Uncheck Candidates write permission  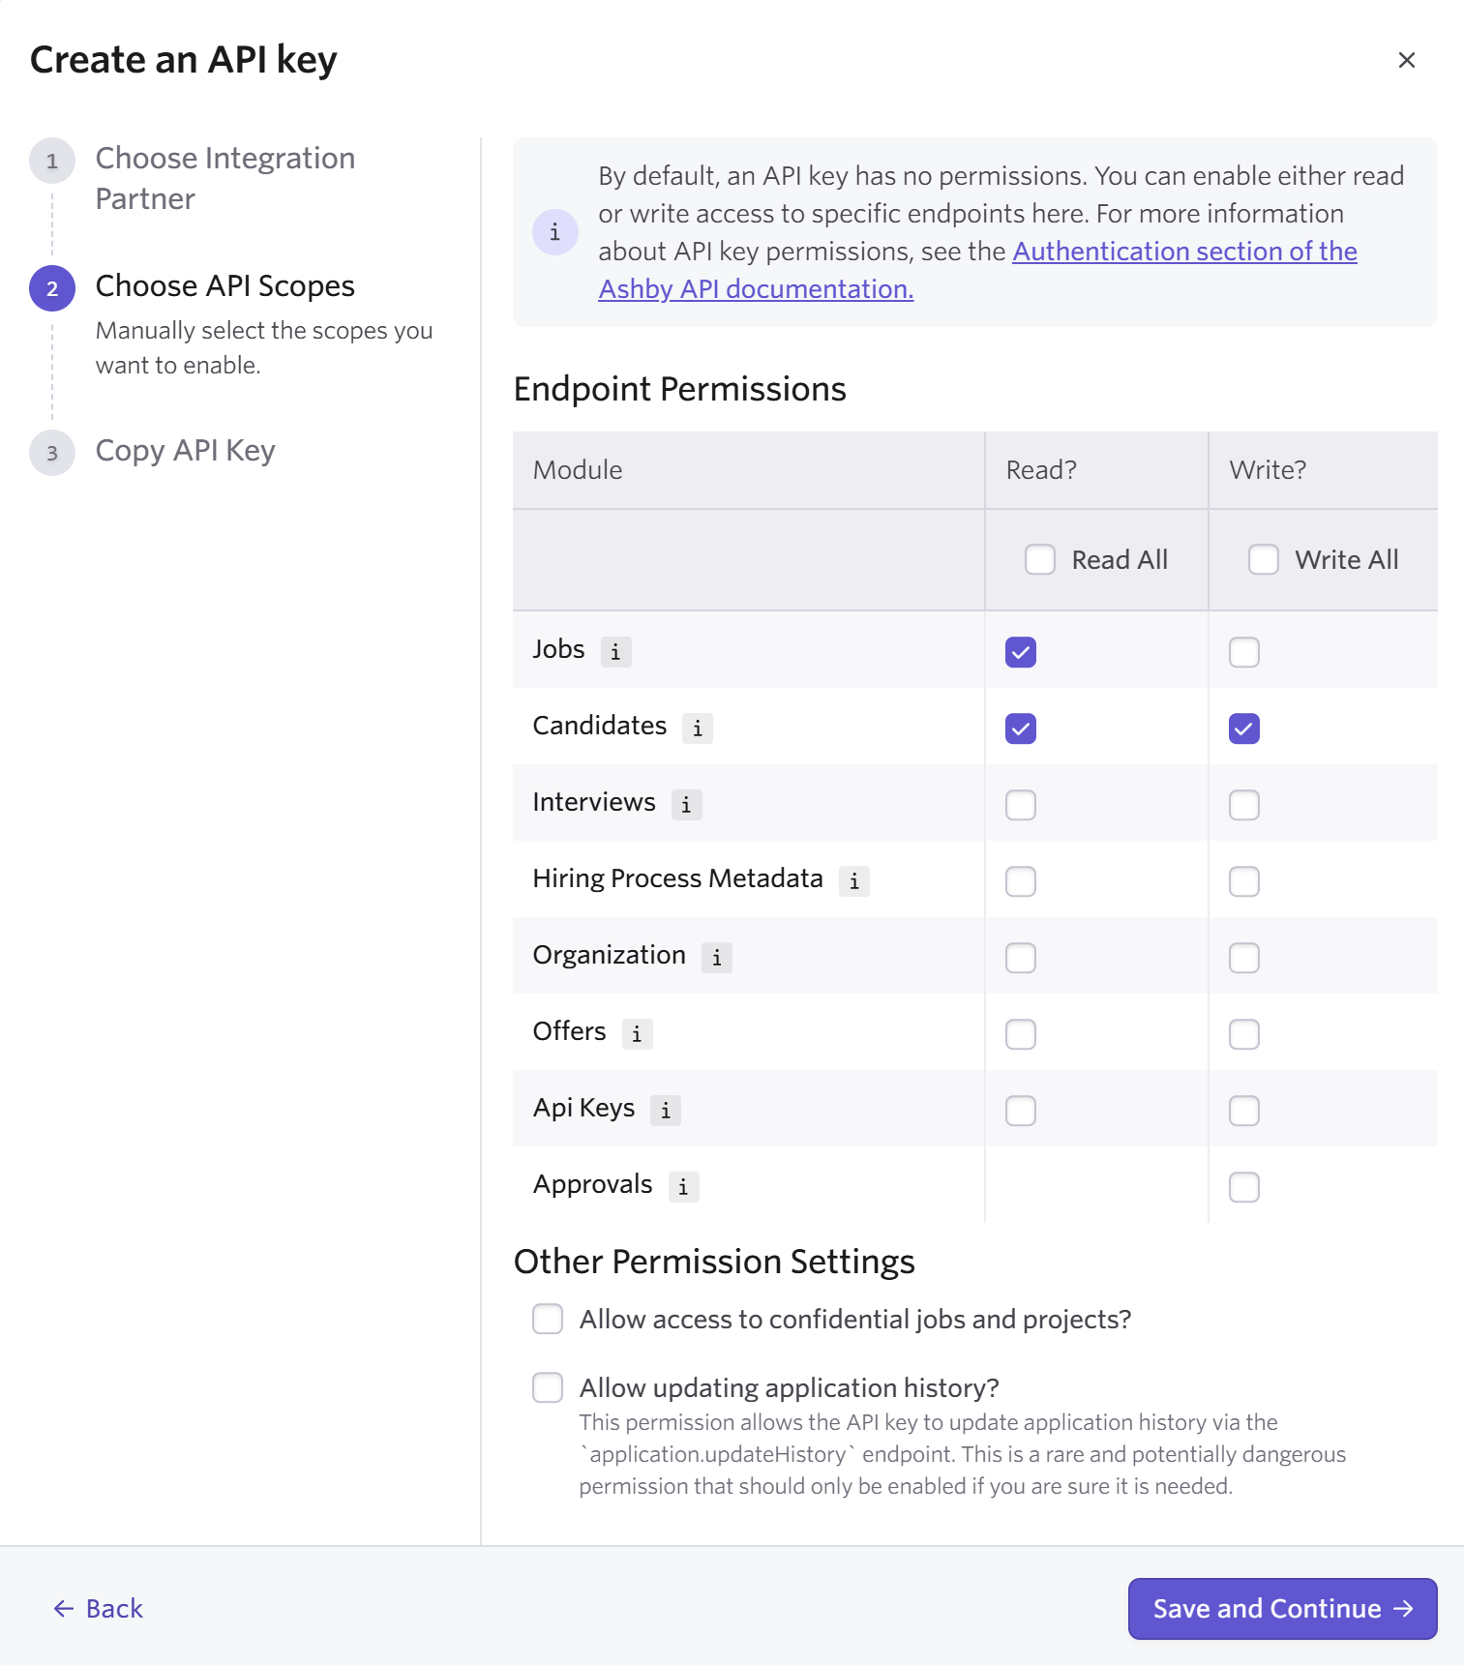1243,728
